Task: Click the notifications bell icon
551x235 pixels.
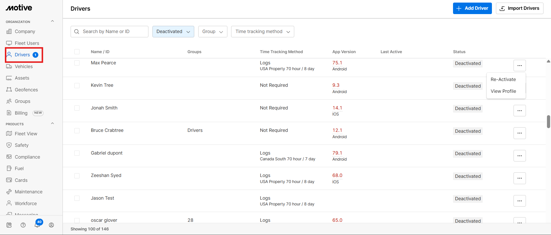Action: 37,225
